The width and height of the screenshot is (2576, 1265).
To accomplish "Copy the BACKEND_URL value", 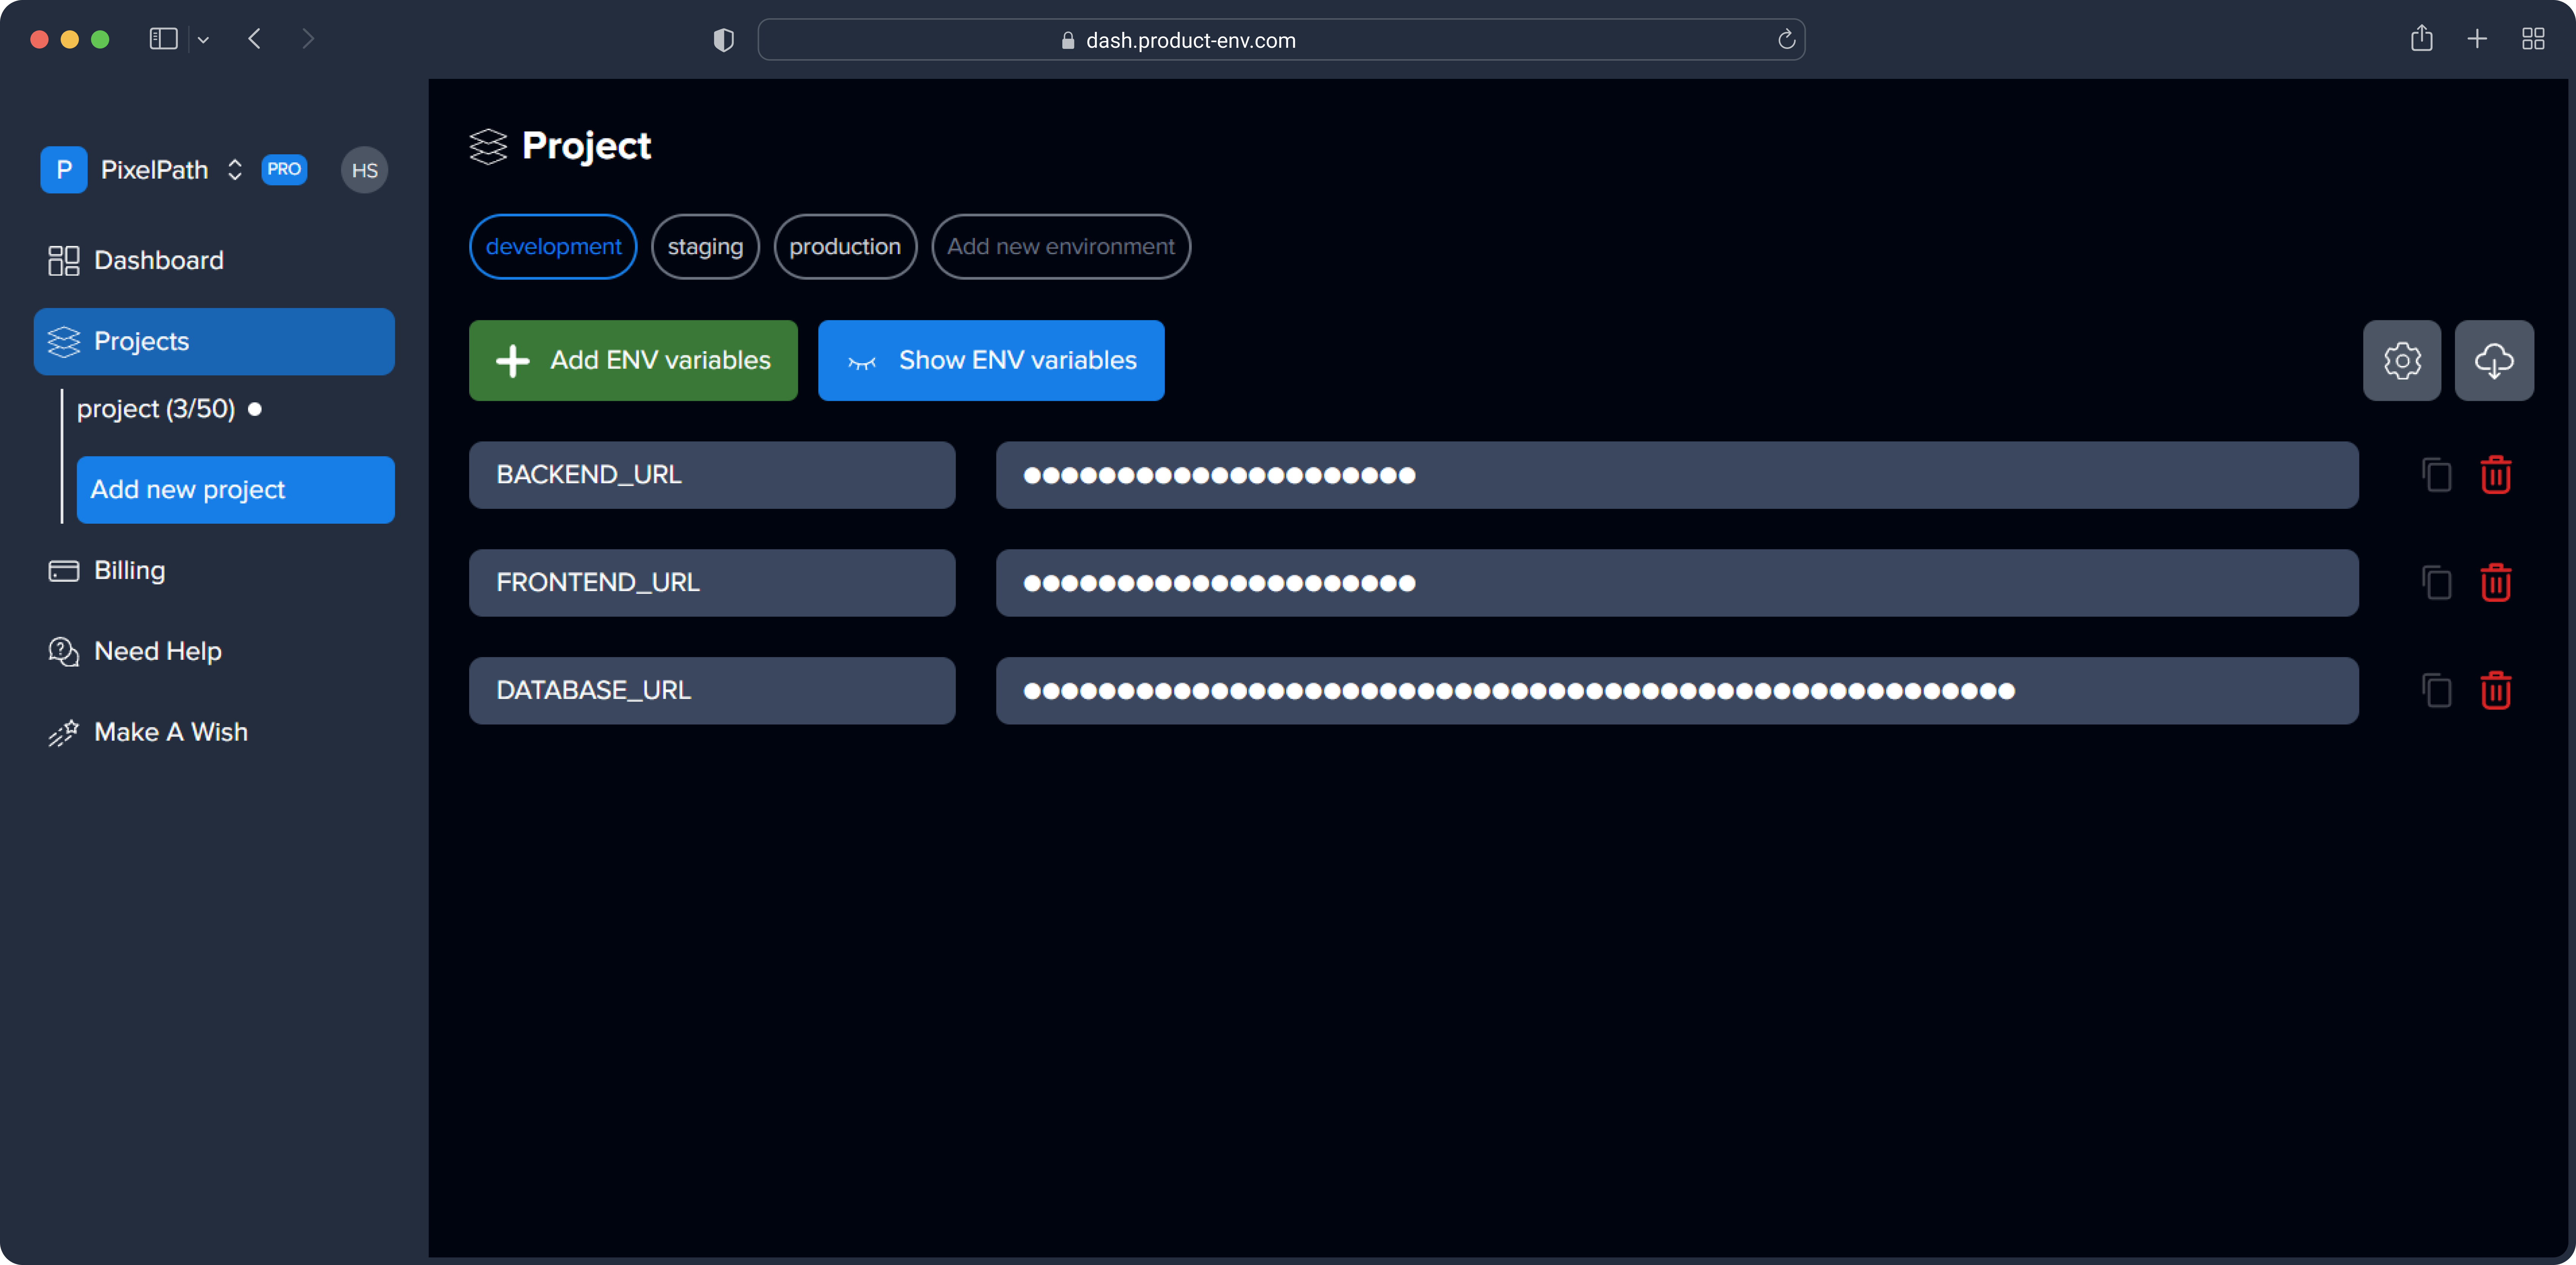I will (x=2437, y=475).
